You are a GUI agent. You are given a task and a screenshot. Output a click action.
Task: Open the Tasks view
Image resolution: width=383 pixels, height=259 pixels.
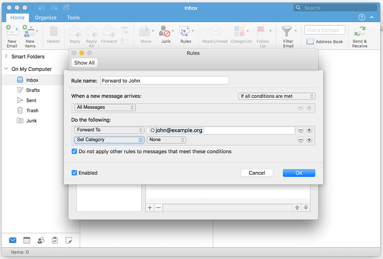tap(55, 240)
